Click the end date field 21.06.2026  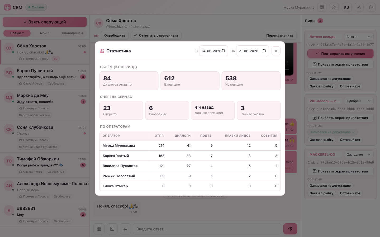(252, 51)
